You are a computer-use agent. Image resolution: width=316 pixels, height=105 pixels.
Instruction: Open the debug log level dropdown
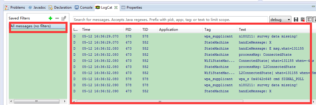pyautogui.click(x=280, y=19)
